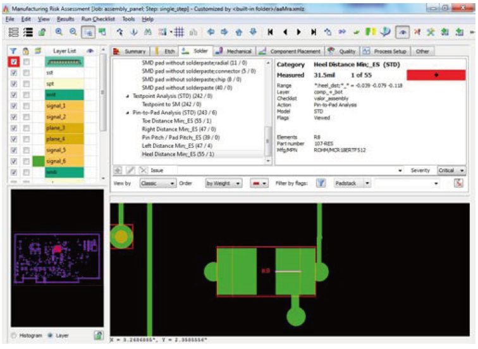This screenshot has height=349, width=478.
Task: Toggle the grid display toolbar icon
Action: (179, 32)
